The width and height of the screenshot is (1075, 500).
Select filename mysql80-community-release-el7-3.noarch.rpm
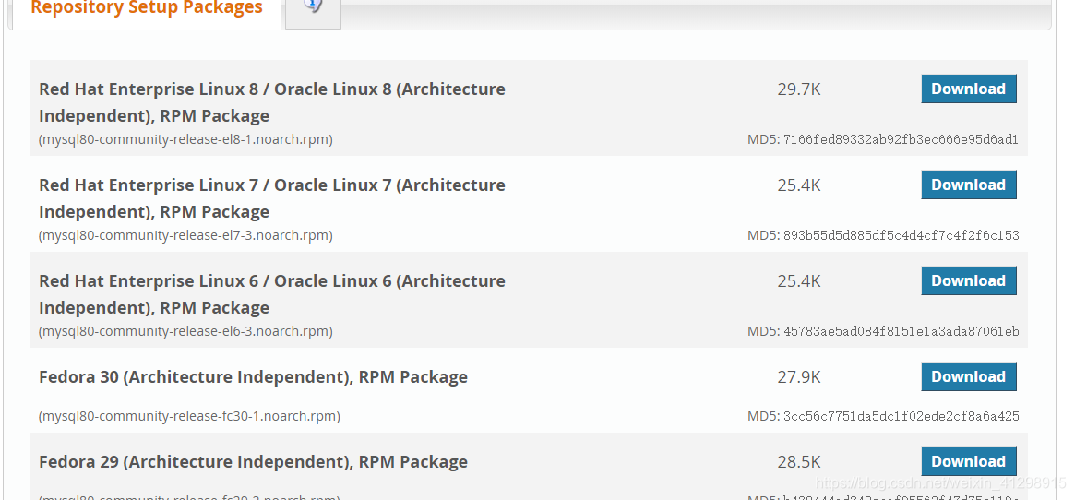pyautogui.click(x=185, y=236)
